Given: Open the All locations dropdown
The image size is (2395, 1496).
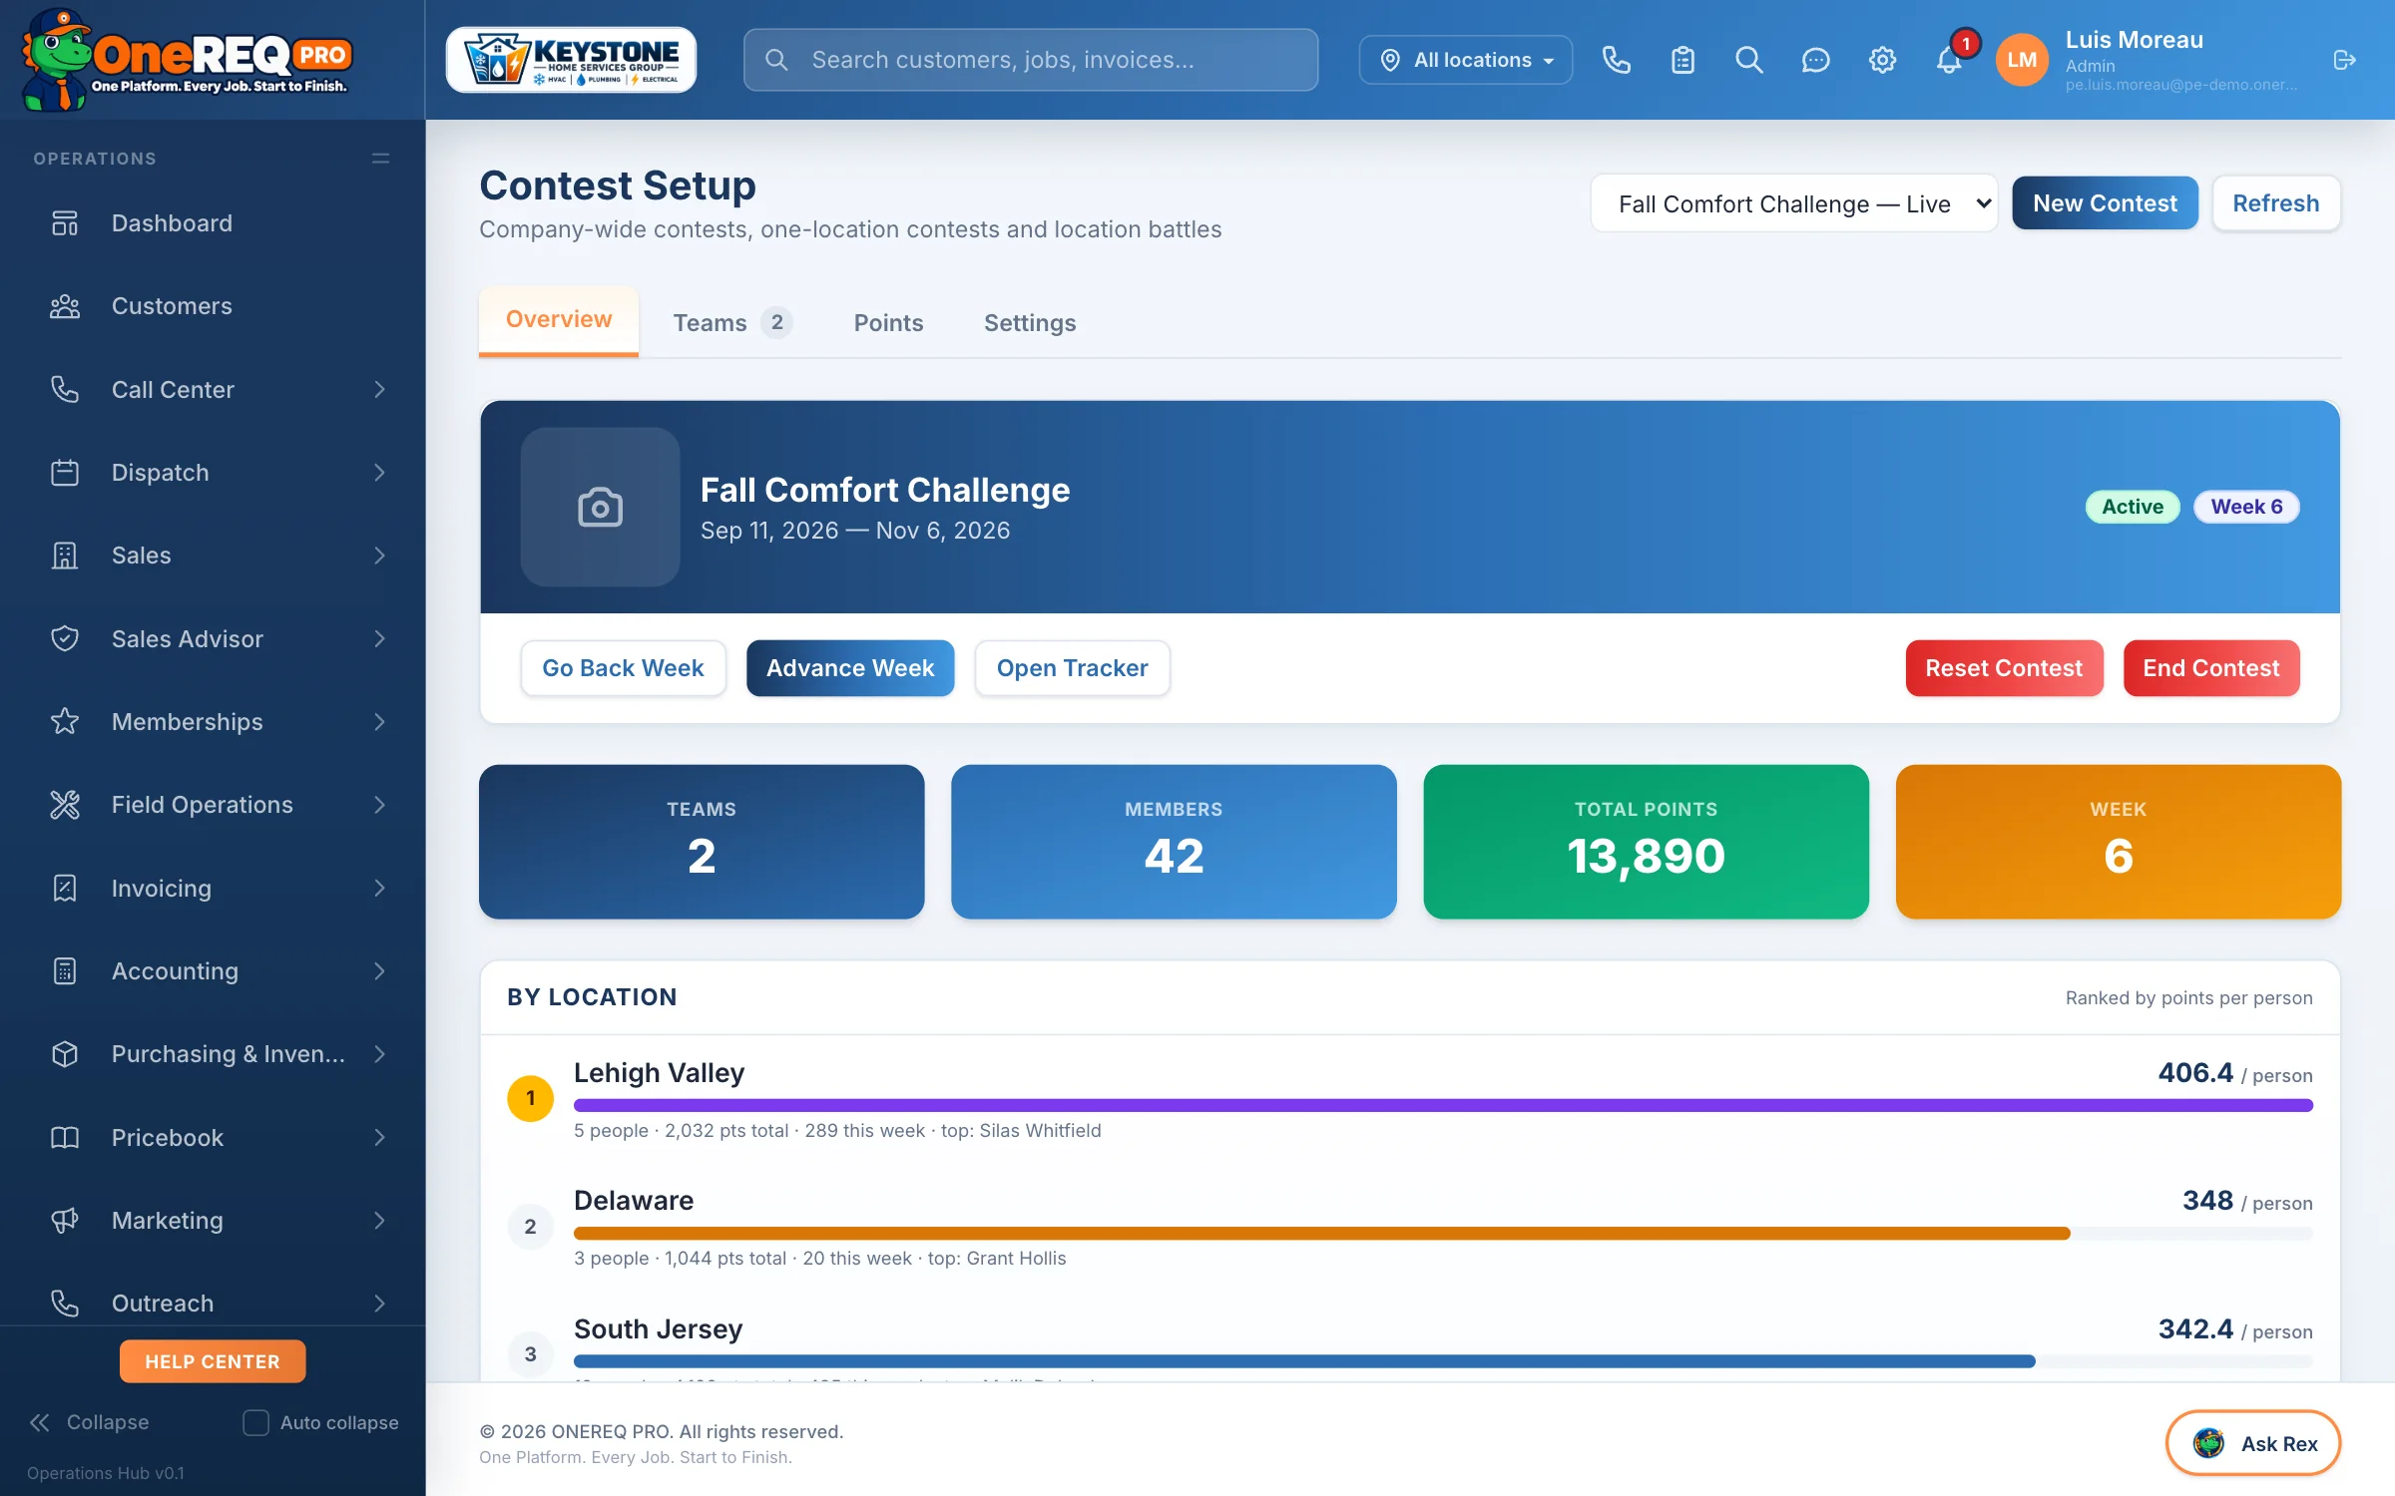Looking at the screenshot, I should (x=1465, y=60).
